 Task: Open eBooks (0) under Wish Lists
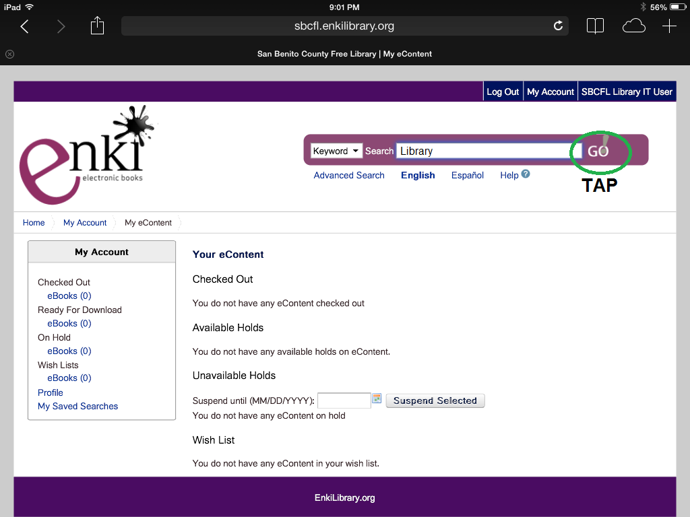click(x=69, y=378)
